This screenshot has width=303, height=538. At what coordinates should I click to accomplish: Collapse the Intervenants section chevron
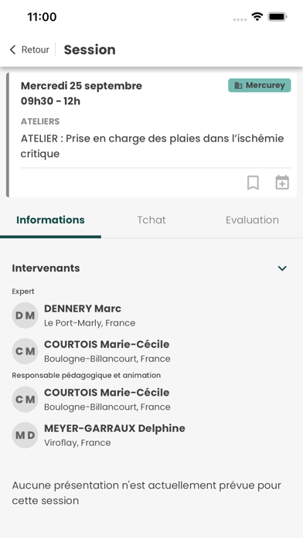(282, 268)
